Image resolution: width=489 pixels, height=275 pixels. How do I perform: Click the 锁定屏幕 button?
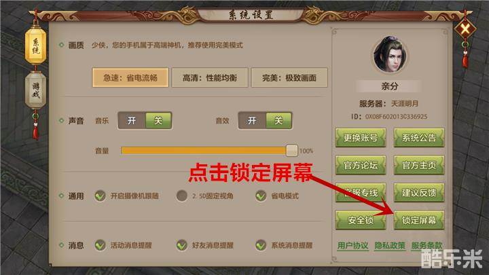pyautogui.click(x=419, y=220)
